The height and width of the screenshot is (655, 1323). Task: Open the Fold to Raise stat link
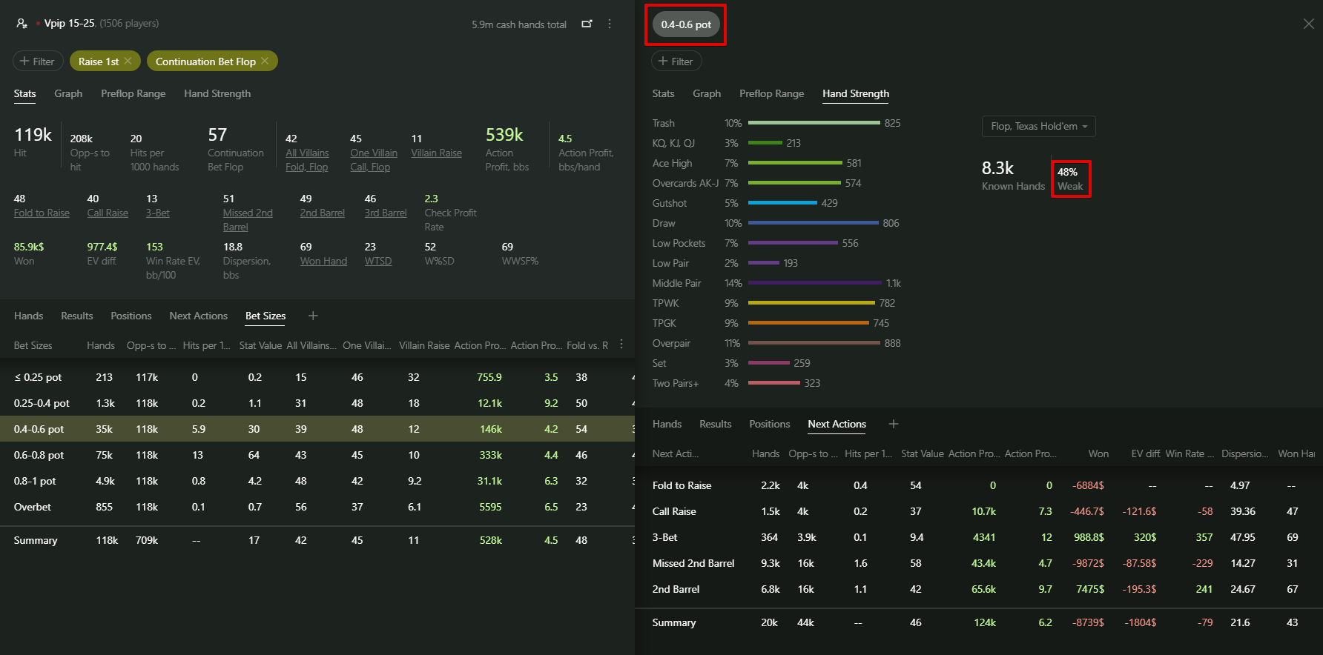(42, 213)
